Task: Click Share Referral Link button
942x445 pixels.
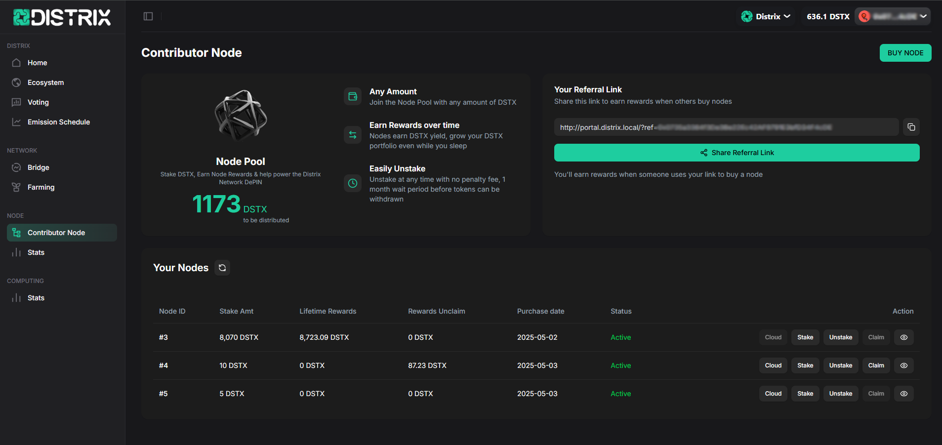Action: coord(737,153)
